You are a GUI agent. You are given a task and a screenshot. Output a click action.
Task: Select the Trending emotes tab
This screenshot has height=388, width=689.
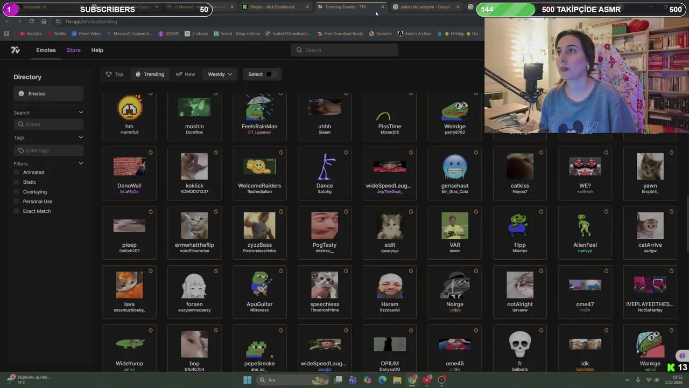pyautogui.click(x=150, y=74)
